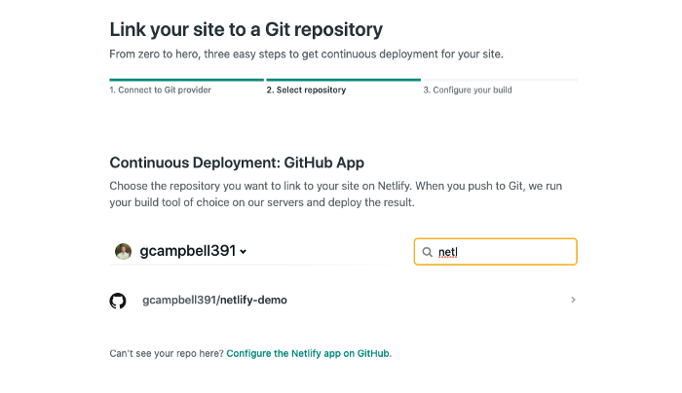Click the "Continuous Deployment: GitHub App" heading
Screen dimensions: 682x393
point(237,162)
